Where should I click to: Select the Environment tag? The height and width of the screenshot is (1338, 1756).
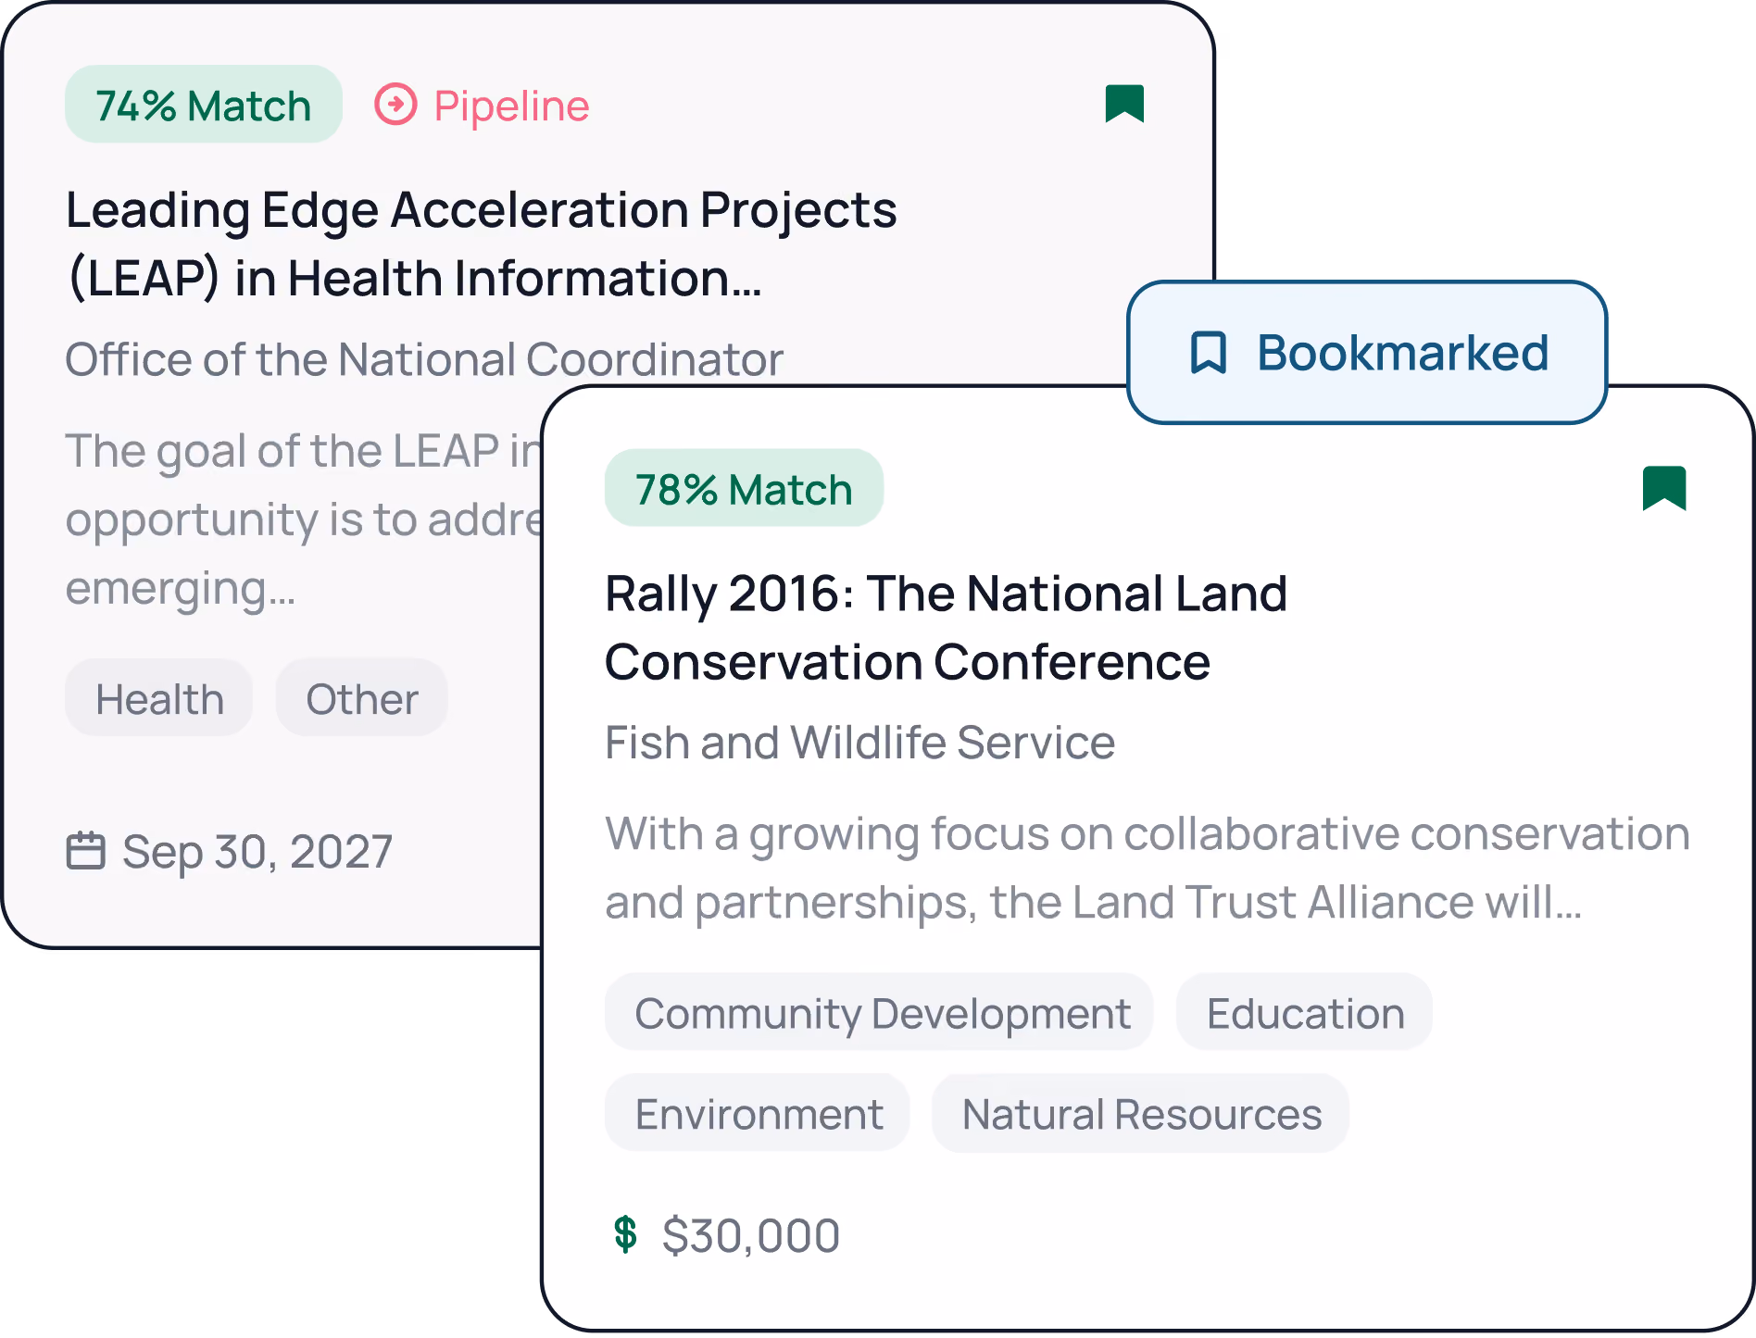click(758, 1113)
